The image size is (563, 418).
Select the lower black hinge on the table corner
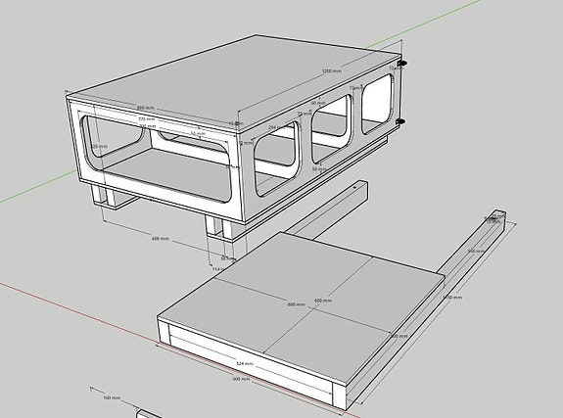tap(400, 122)
